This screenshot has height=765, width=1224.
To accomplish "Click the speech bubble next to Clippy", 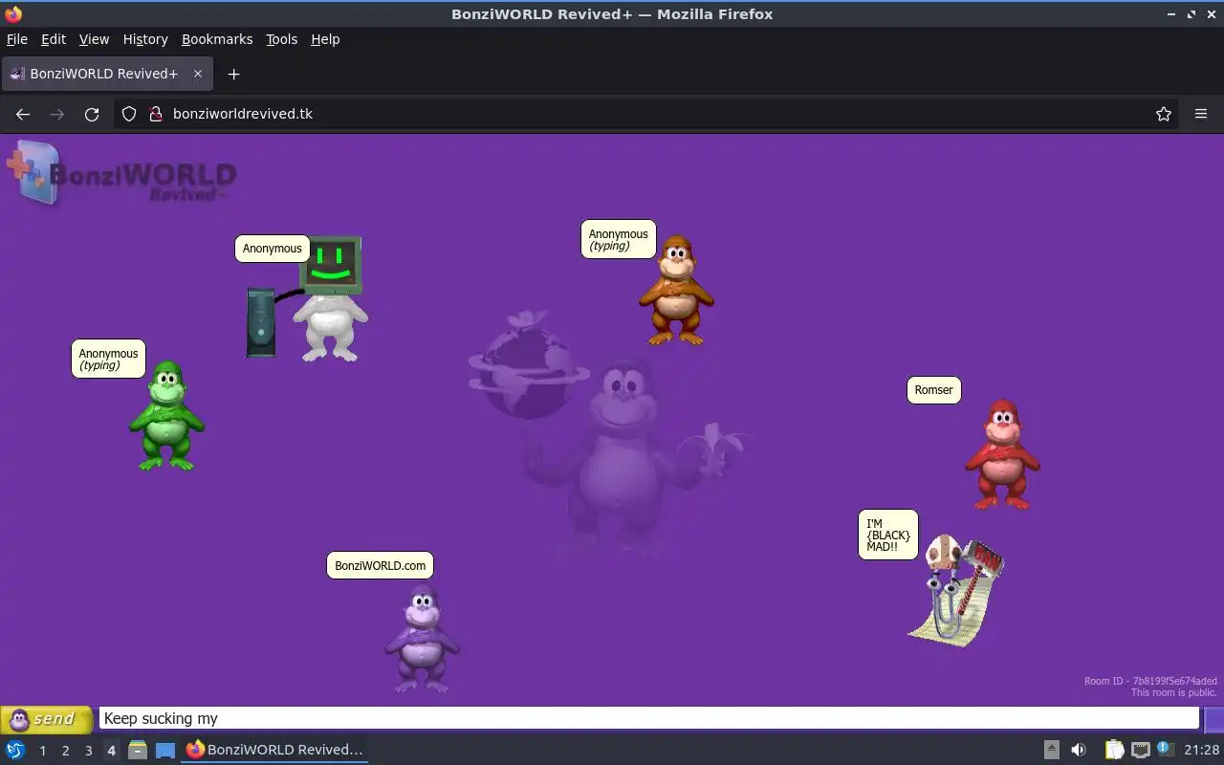I will tap(888, 535).
